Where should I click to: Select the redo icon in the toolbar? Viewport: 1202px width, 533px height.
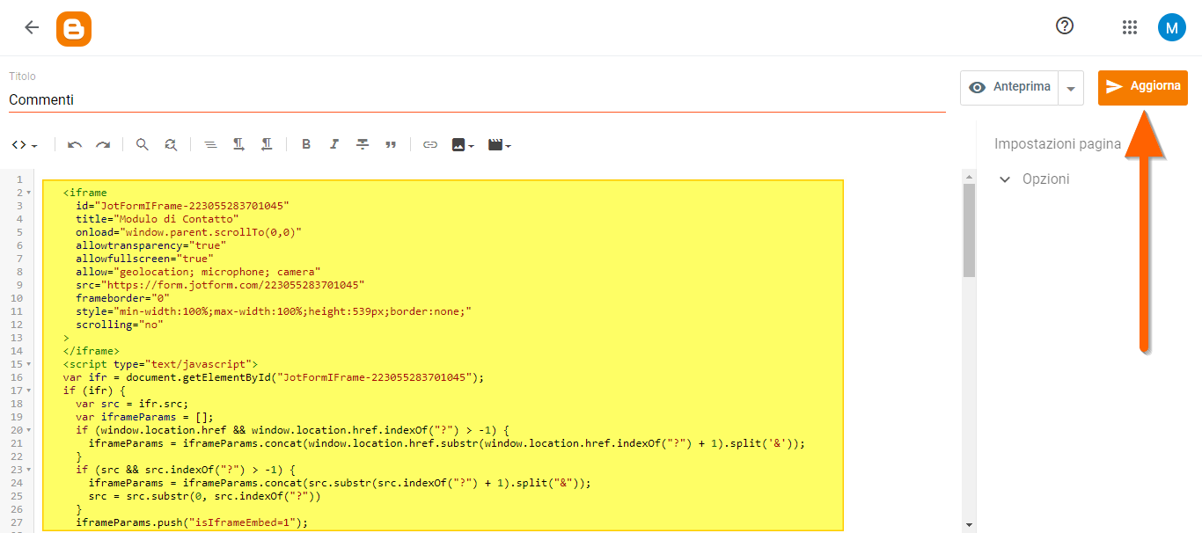pyautogui.click(x=103, y=143)
